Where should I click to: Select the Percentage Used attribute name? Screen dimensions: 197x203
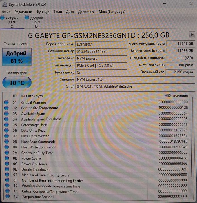(x=34, y=125)
